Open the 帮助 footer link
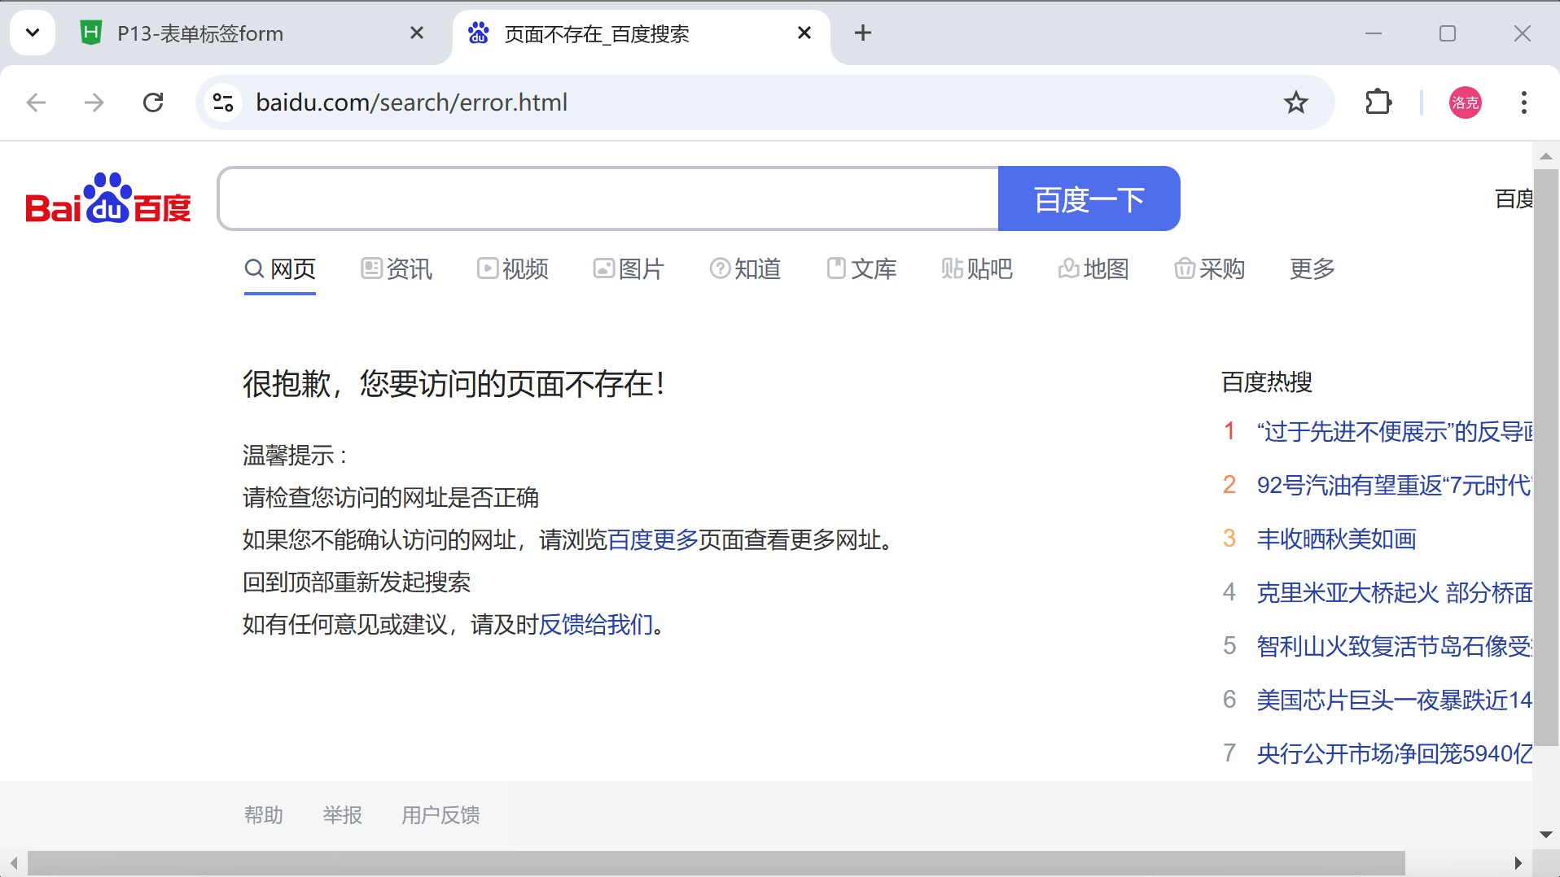 [264, 815]
